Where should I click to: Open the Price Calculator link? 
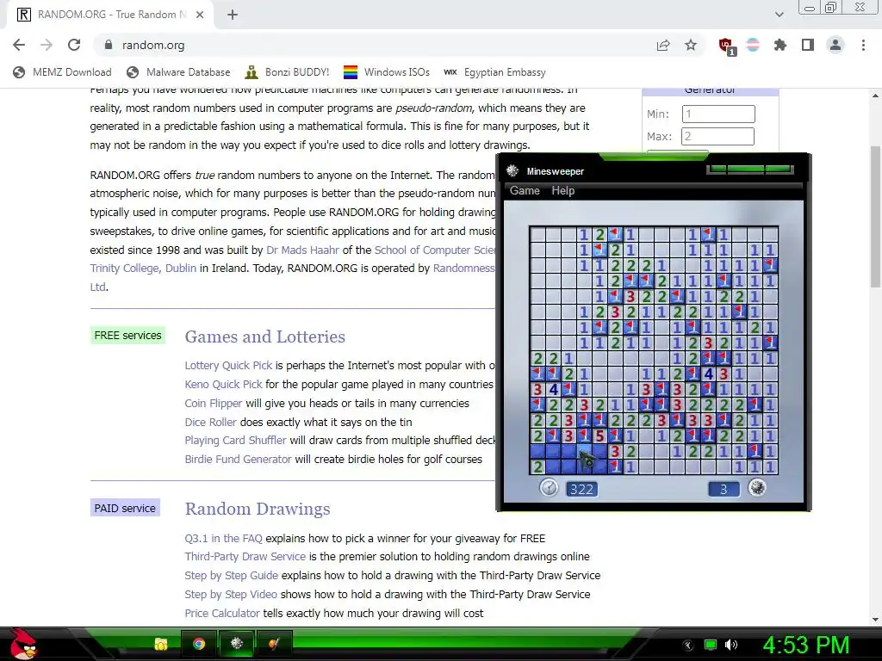point(222,613)
